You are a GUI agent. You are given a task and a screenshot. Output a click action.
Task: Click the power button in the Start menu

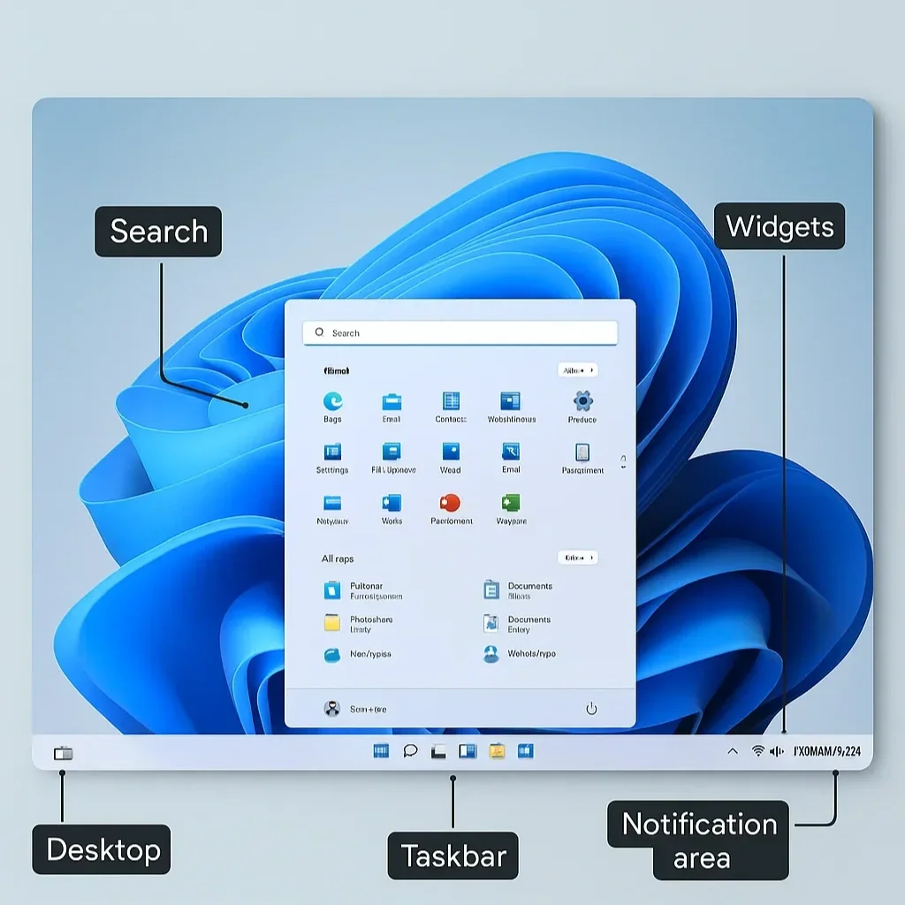591,708
